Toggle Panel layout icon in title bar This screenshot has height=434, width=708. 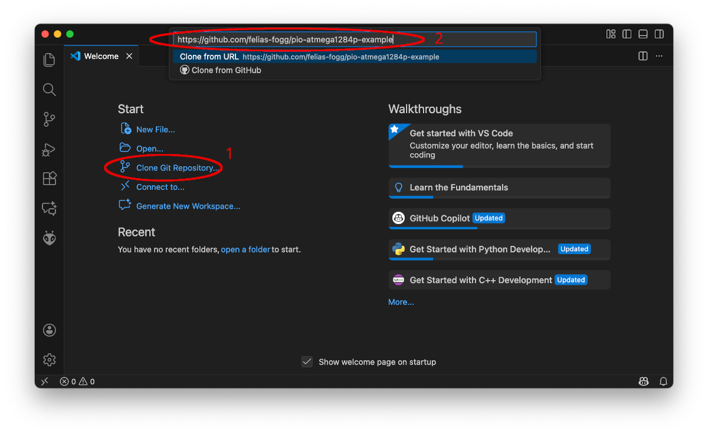coord(643,34)
